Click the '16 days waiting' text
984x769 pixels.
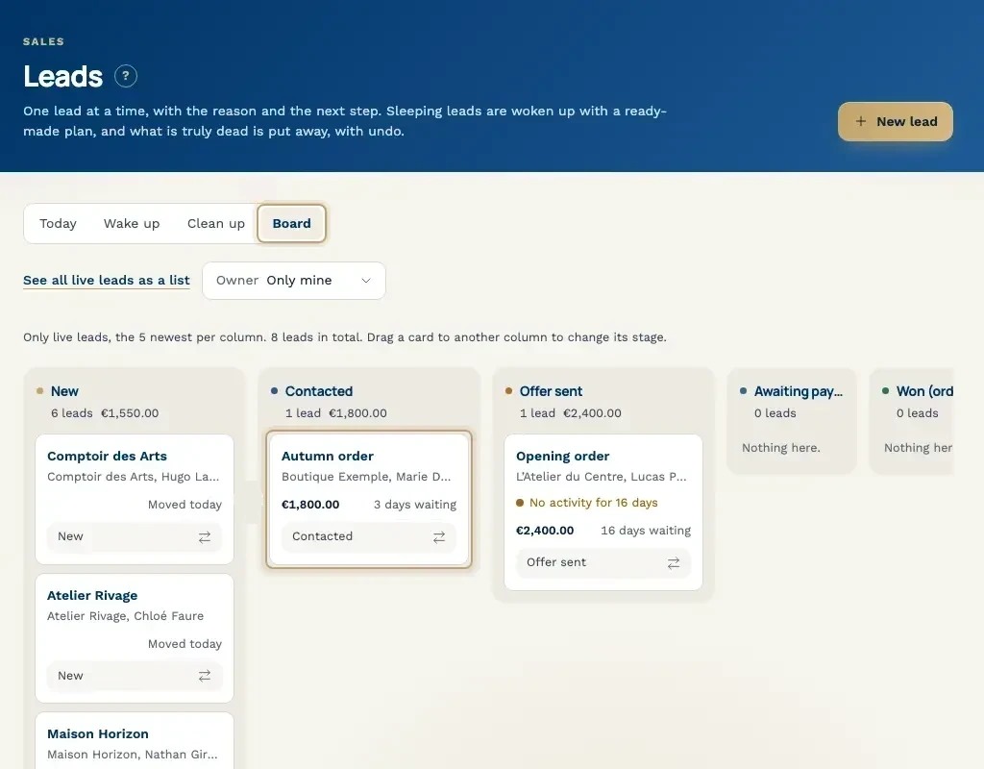coord(646,531)
